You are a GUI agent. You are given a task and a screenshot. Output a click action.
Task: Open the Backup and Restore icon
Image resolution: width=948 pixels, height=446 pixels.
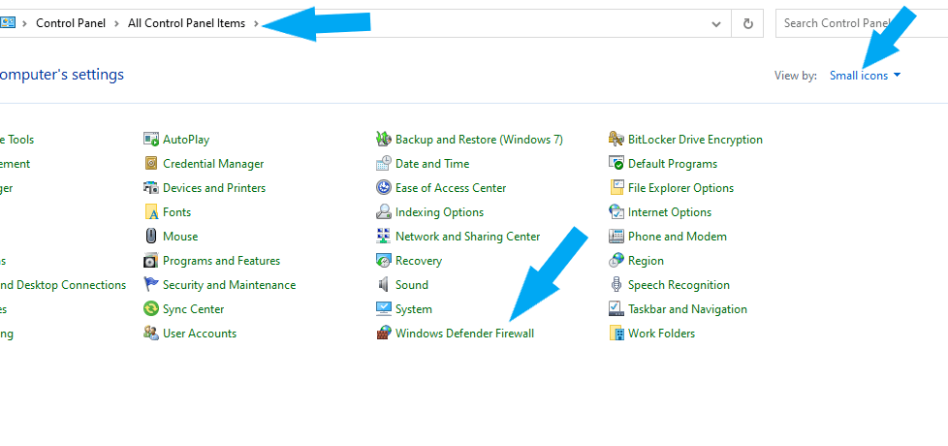[x=383, y=139]
